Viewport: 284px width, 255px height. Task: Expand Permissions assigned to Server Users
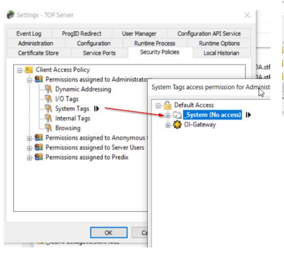[29, 148]
